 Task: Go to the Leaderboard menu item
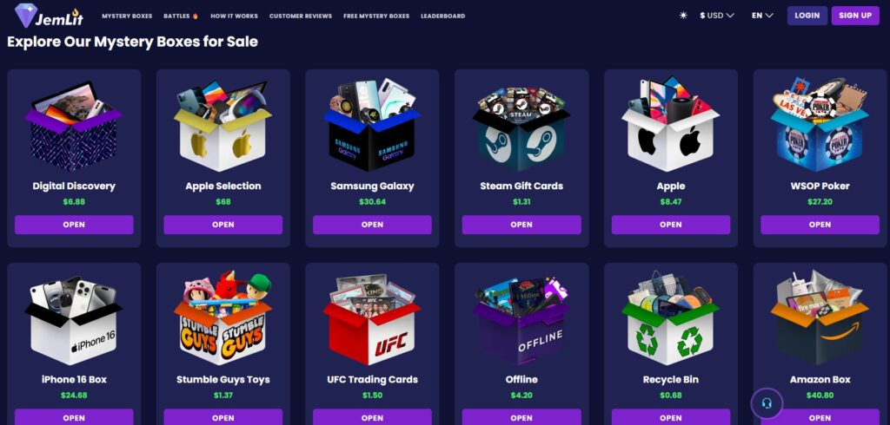[x=442, y=16]
